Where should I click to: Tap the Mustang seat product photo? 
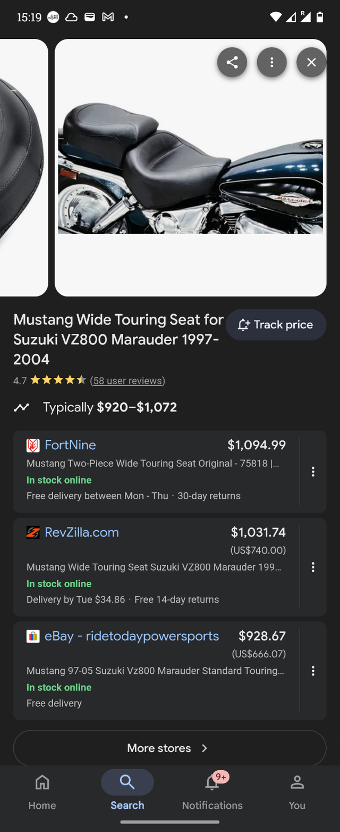190,168
